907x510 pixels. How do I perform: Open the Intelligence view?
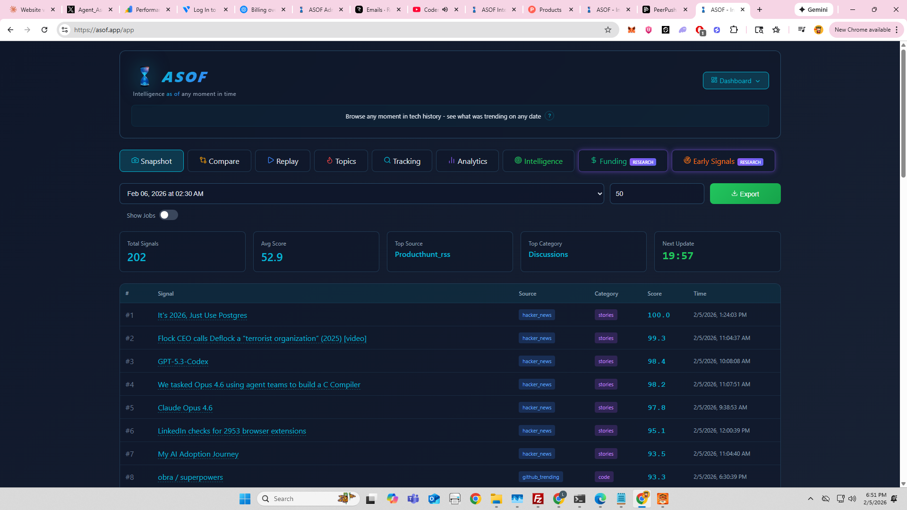click(538, 161)
